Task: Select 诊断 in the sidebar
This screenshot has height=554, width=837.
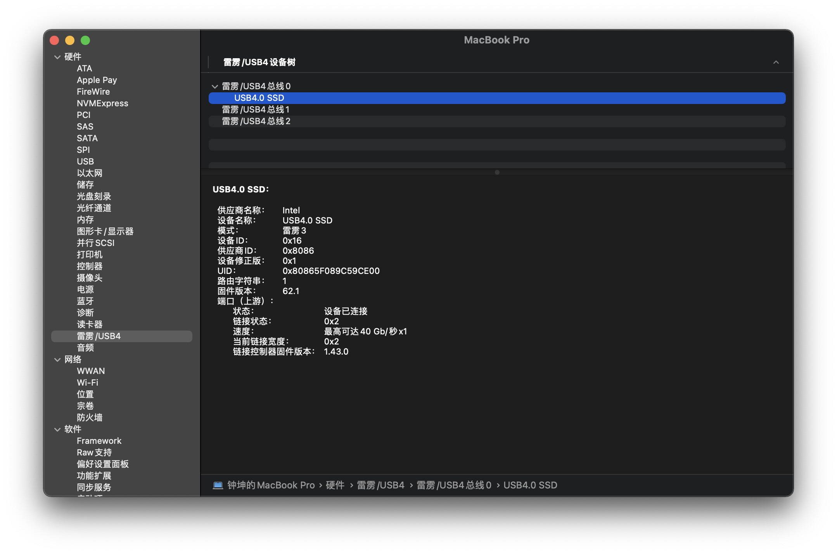Action: pyautogui.click(x=85, y=313)
